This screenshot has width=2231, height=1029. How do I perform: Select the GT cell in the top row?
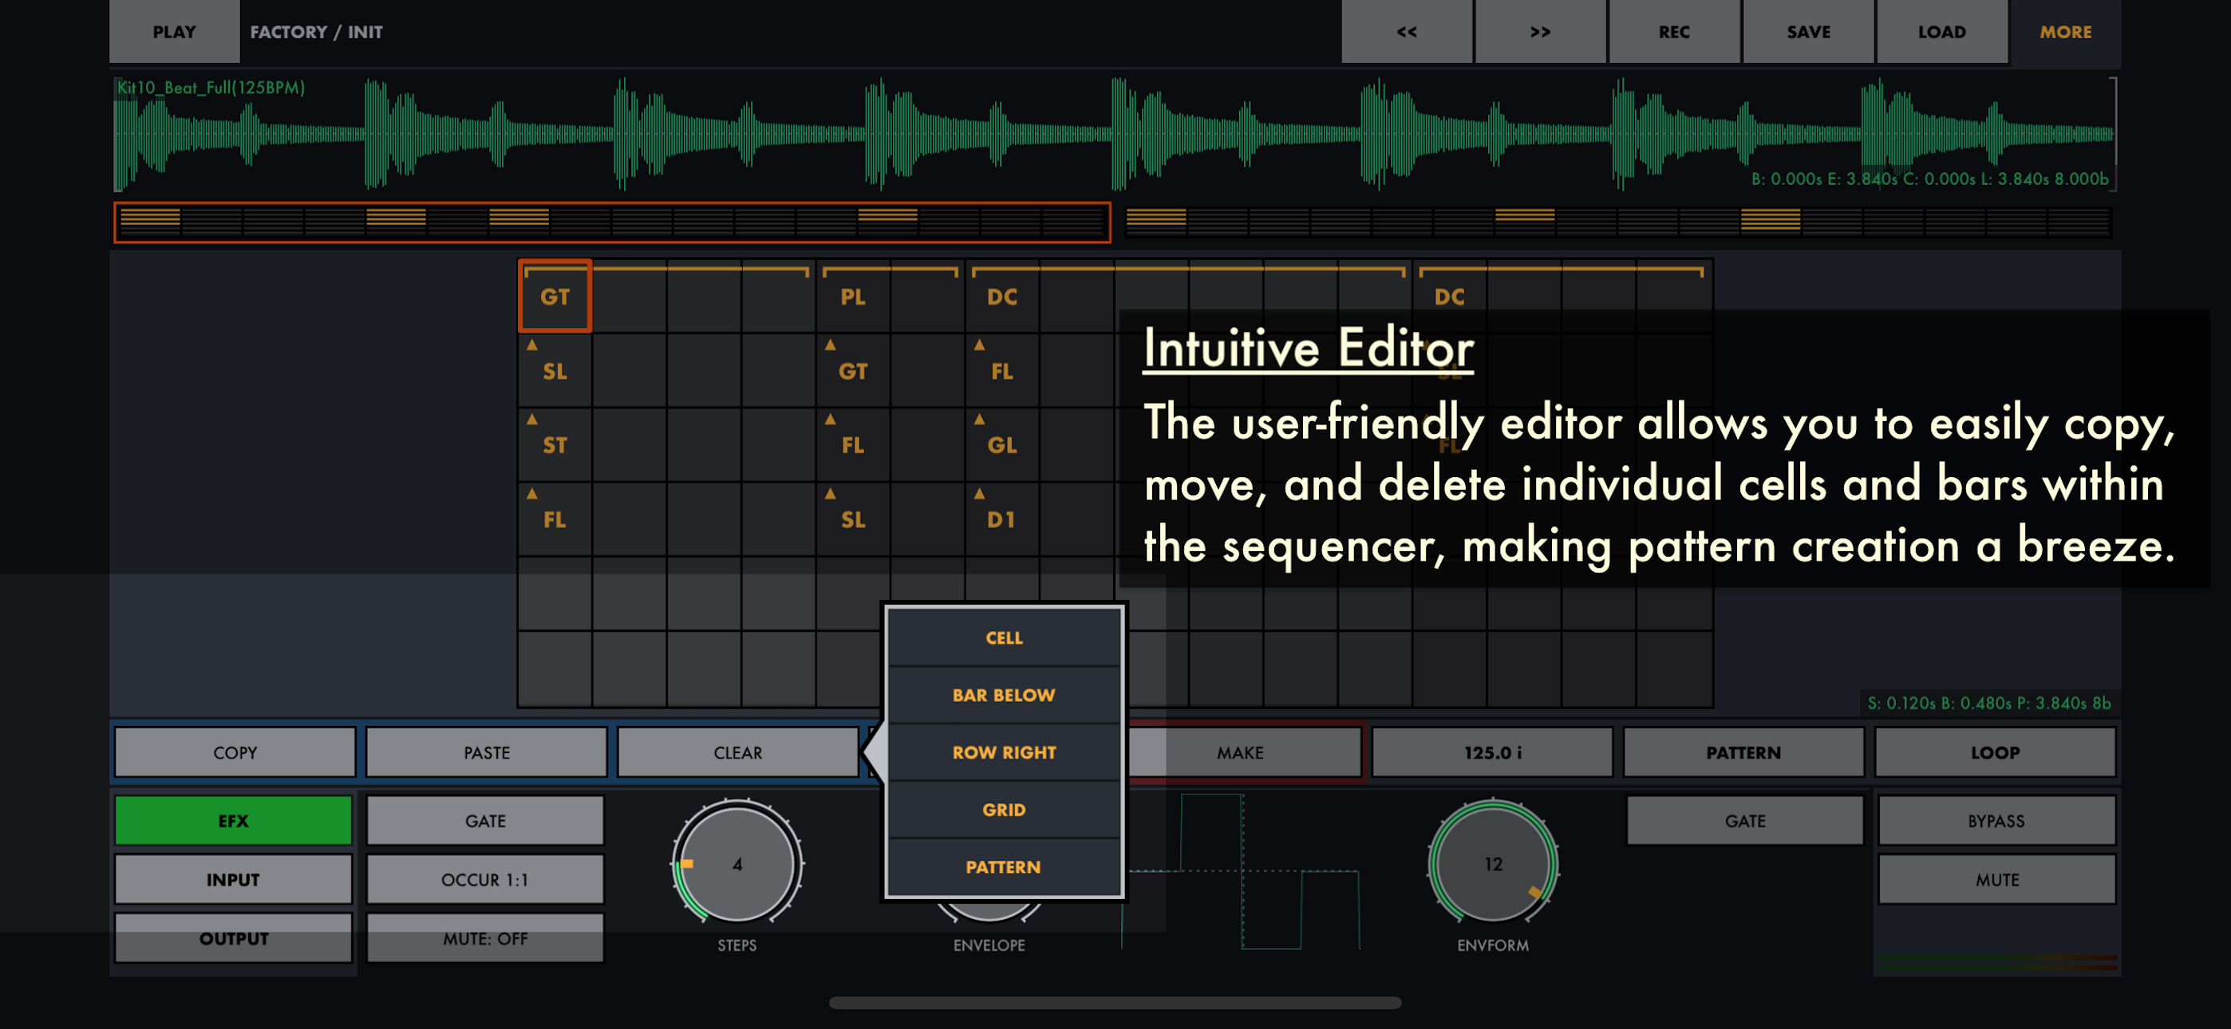tap(555, 296)
